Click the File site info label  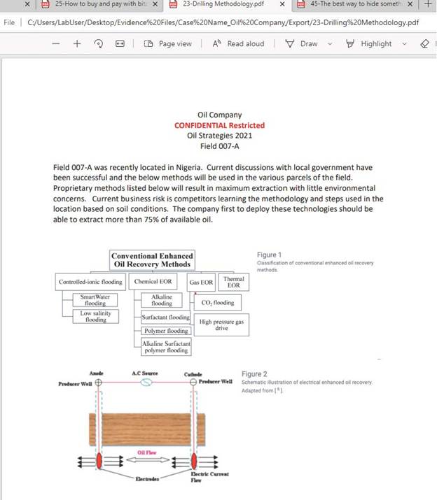point(9,22)
